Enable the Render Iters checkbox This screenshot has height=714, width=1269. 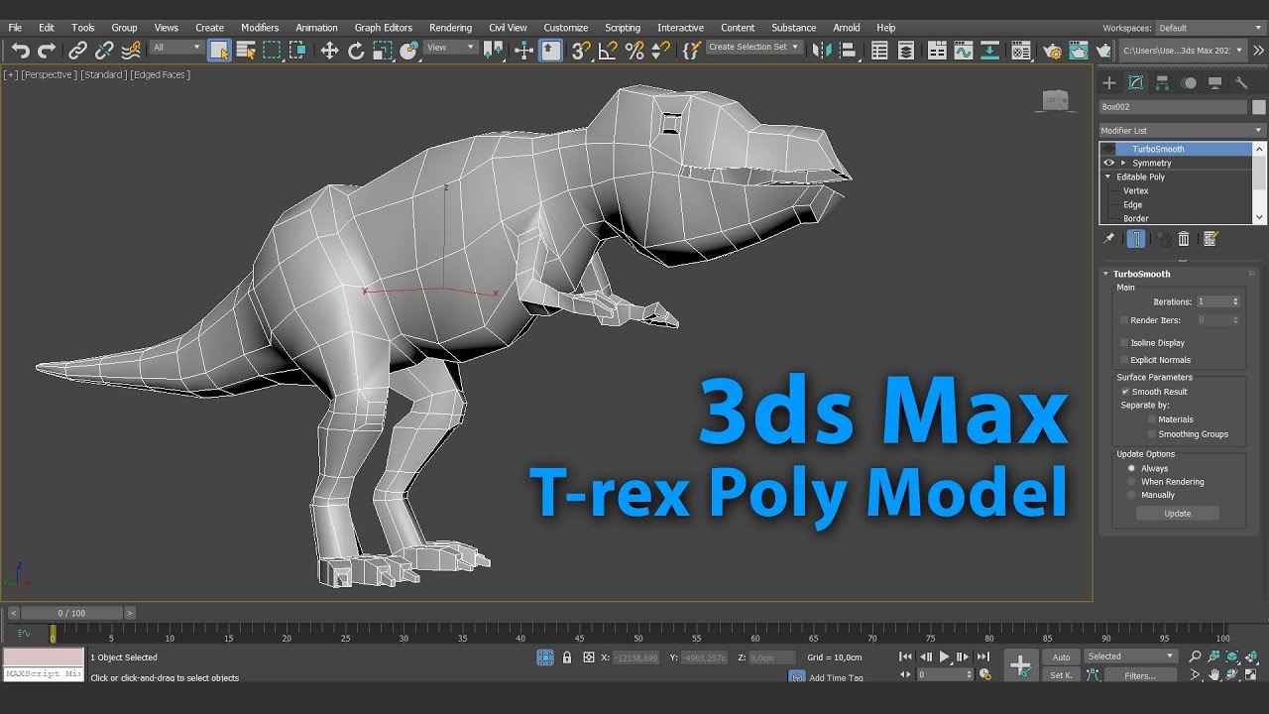coord(1124,320)
